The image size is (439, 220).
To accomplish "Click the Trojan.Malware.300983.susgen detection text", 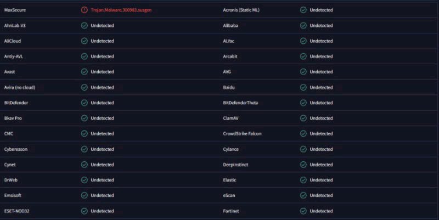I will click(x=120, y=10).
